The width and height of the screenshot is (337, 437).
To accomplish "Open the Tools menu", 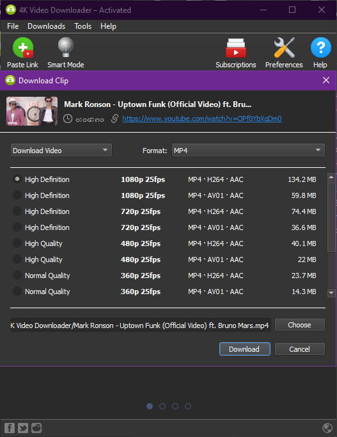I will point(83,26).
